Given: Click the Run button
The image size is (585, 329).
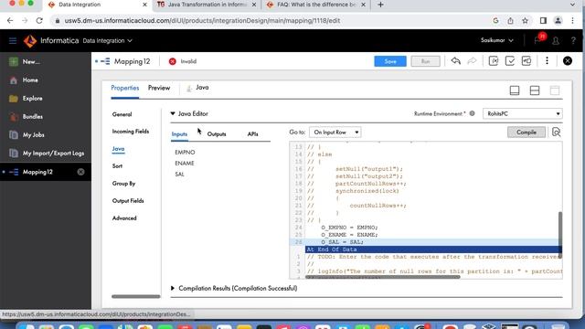Looking at the screenshot, I should pos(425,61).
